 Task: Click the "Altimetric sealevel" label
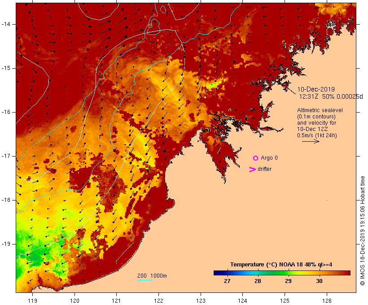click(x=320, y=110)
